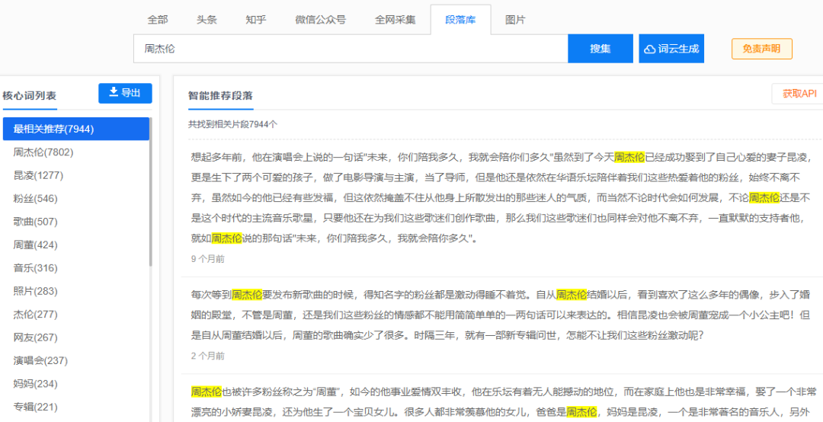Viewport: 823px width, 422px height.
Task: Switch to the 全部 tab
Action: 158,20
